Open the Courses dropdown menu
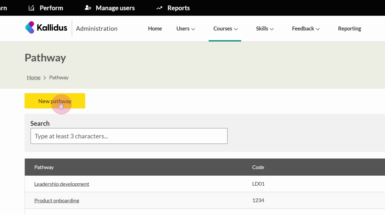Image resolution: width=385 pixels, height=215 pixels. click(x=225, y=29)
